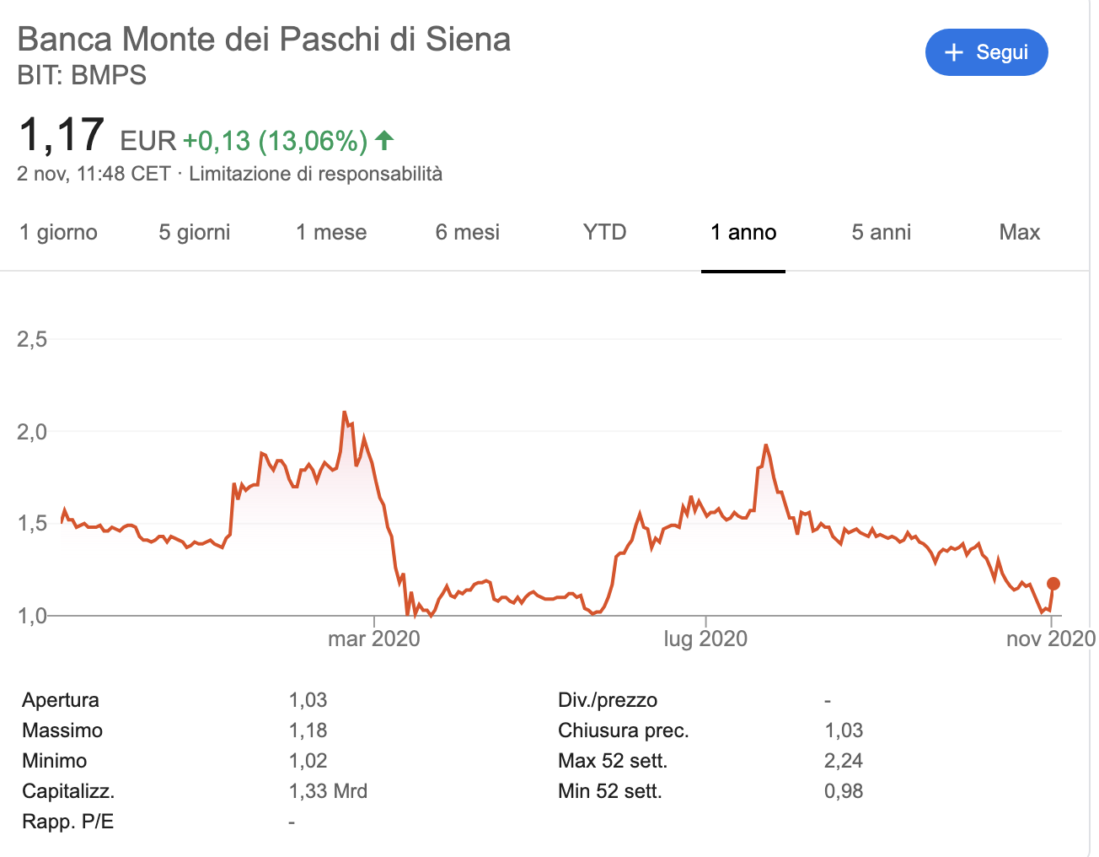1099x857 pixels.
Task: Select the "YTD" tab
Action: [603, 232]
